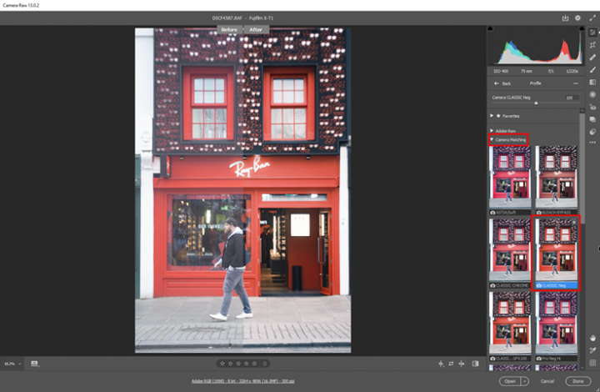The height and width of the screenshot is (392, 600).
Task: Set rating to one star
Action: (222, 364)
